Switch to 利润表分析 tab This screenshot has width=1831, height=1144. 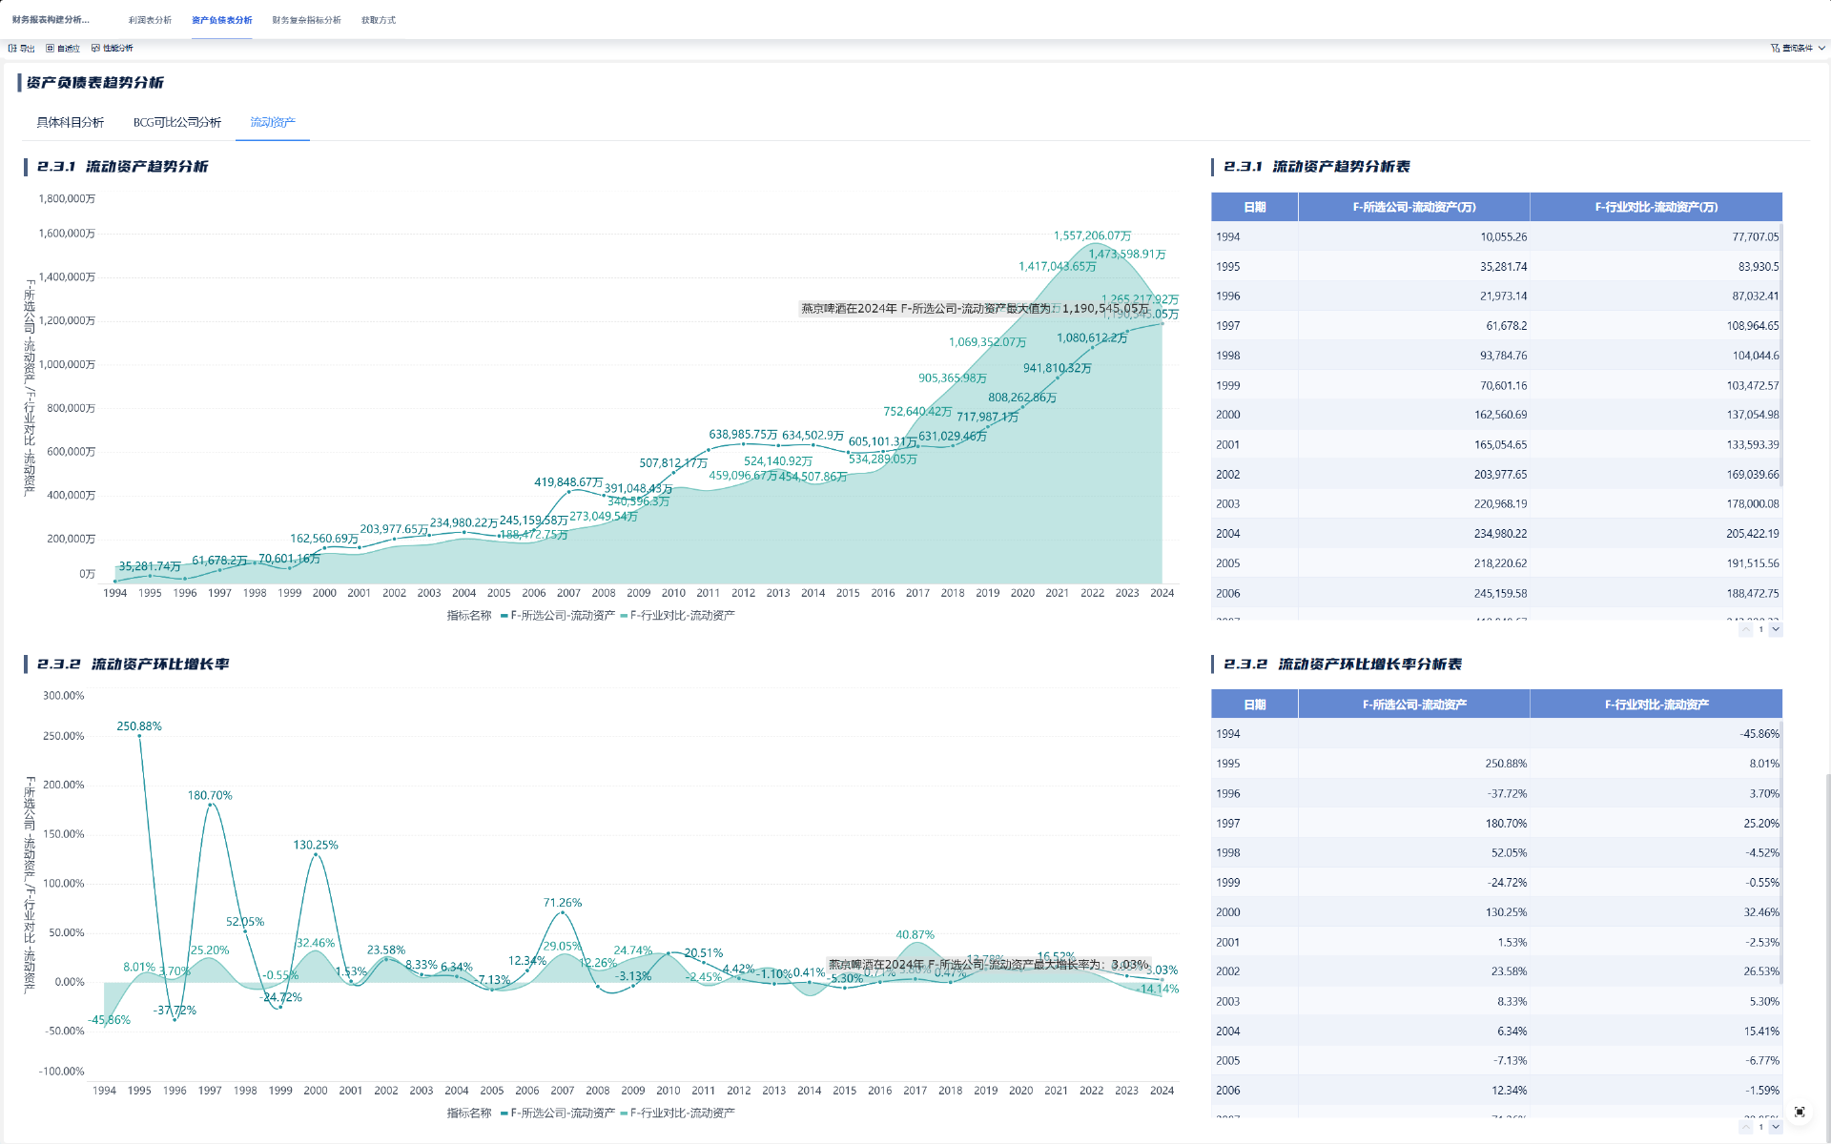(150, 20)
